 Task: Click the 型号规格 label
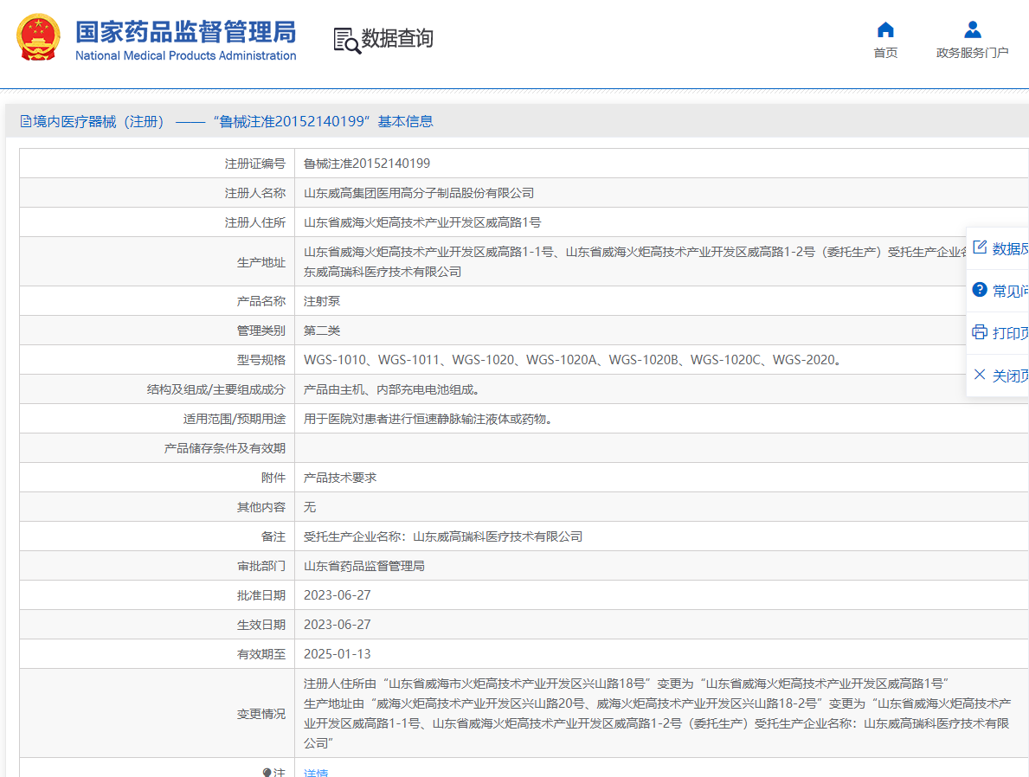261,360
